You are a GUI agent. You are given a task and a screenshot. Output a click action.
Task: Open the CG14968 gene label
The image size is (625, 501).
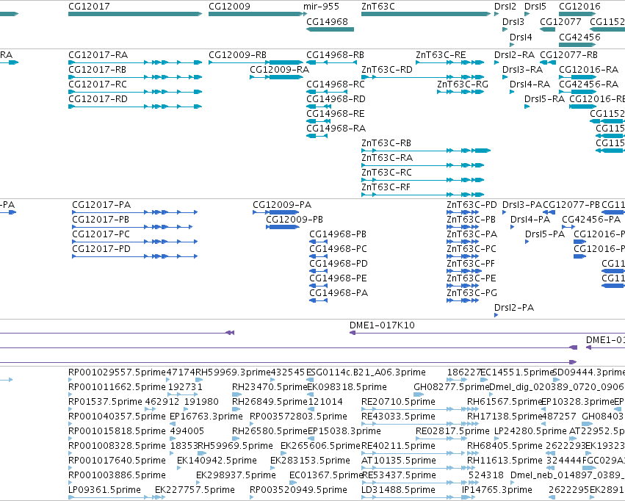[328, 22]
